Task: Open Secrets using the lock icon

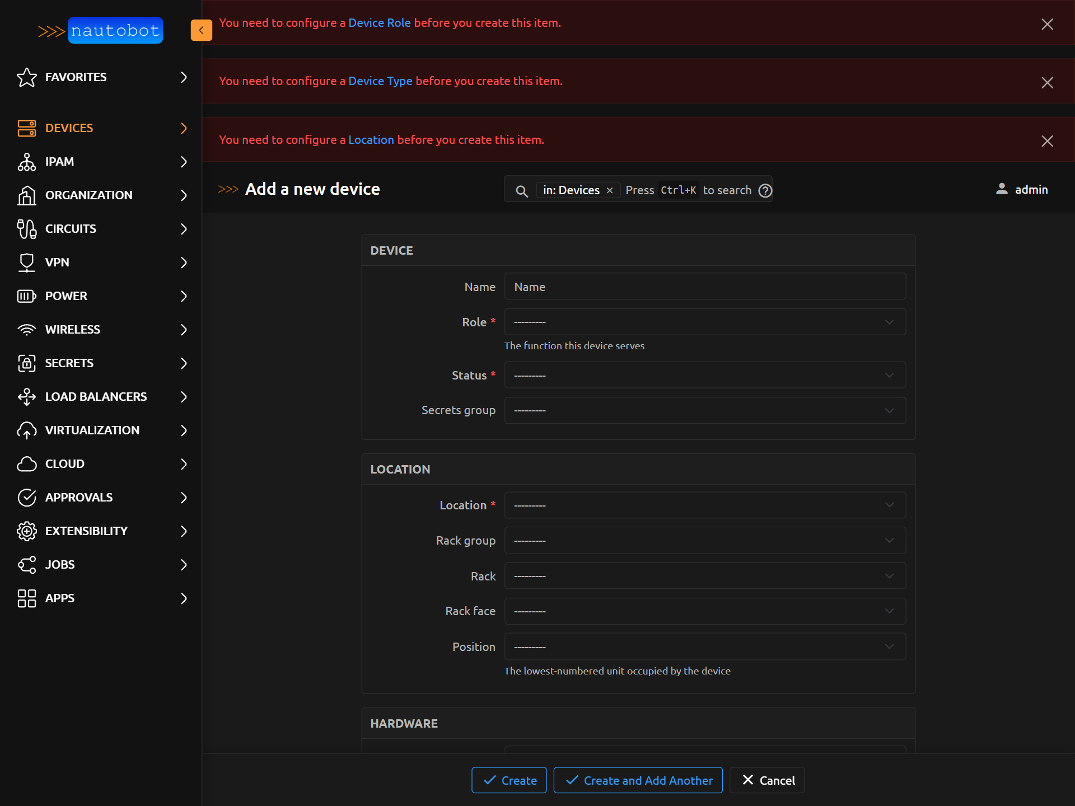Action: coord(27,363)
